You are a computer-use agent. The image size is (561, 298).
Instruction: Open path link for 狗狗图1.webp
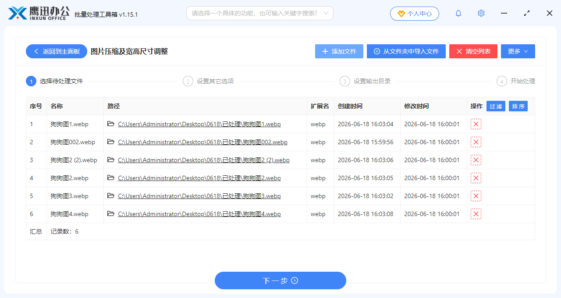[199, 124]
